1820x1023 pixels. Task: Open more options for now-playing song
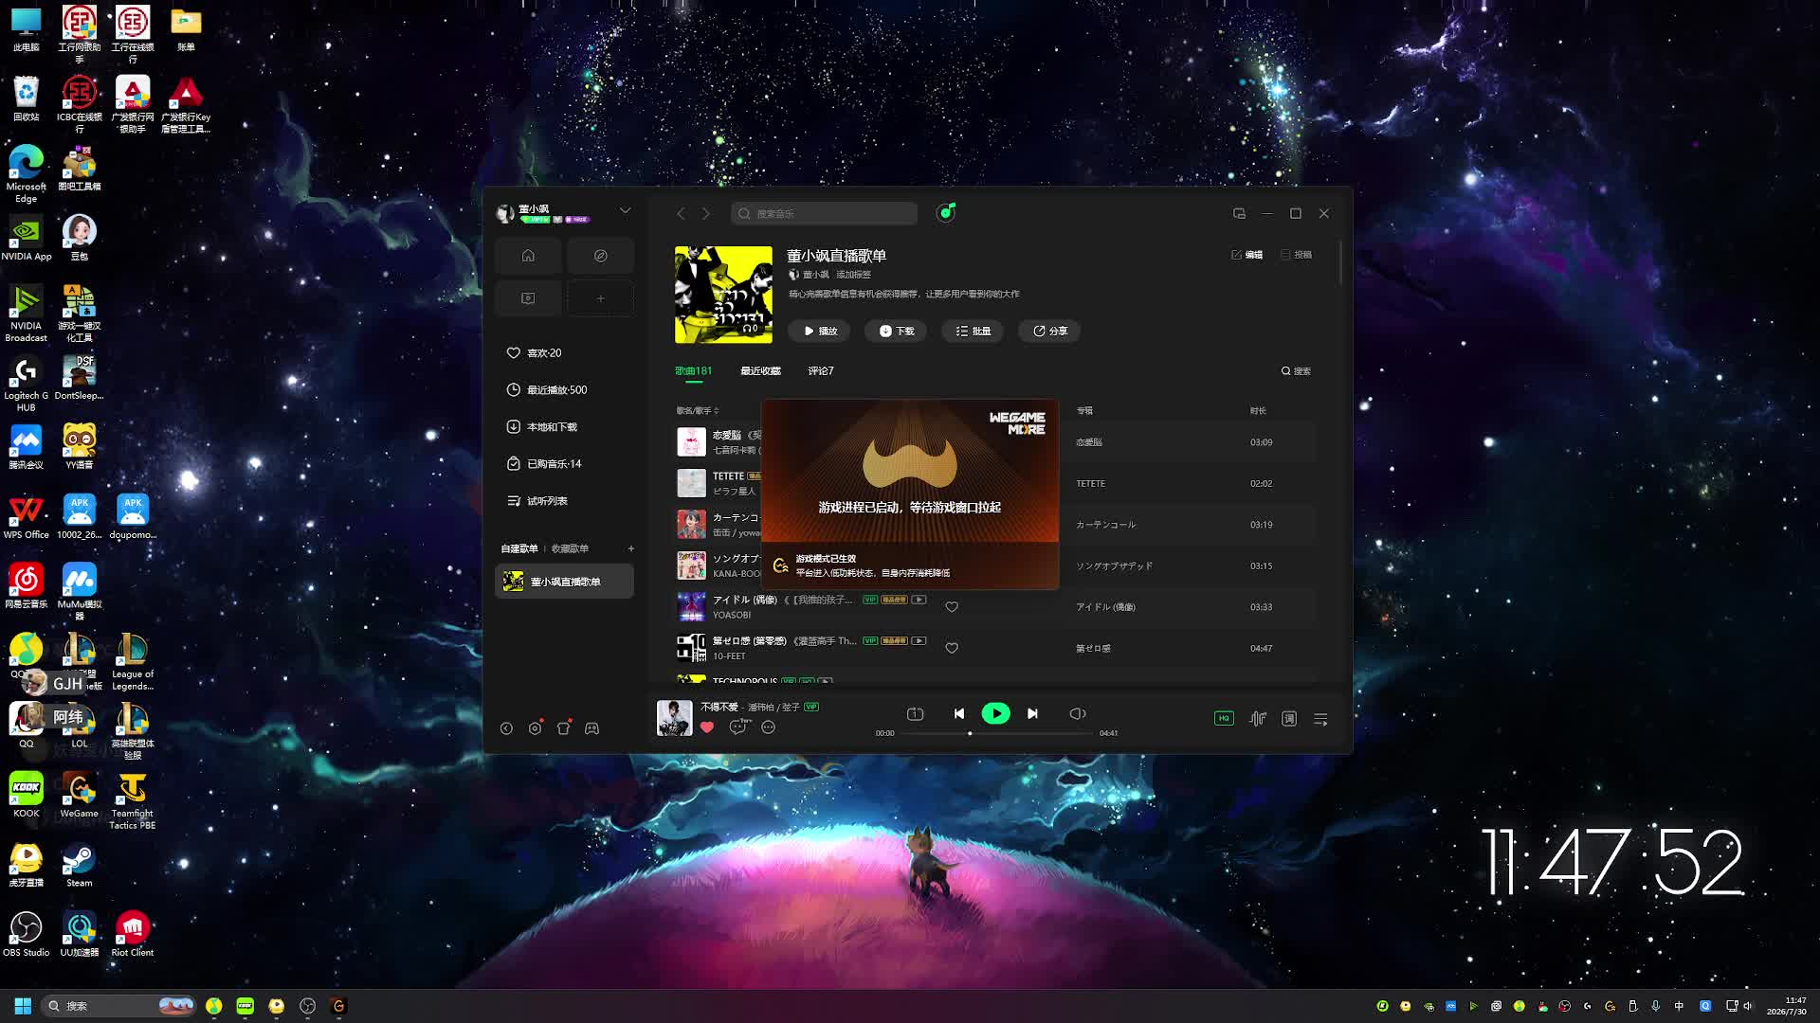[x=768, y=727]
